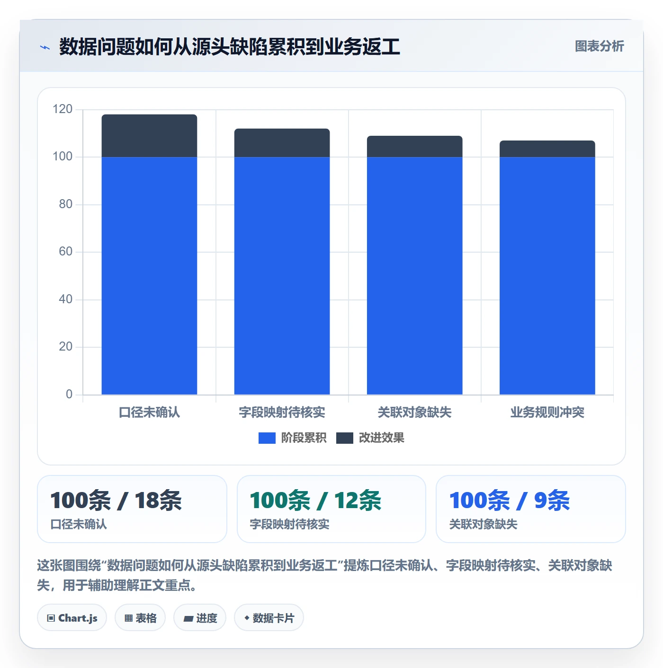Click the 60 y-axis value
The width and height of the screenshot is (663, 668).
(65, 252)
